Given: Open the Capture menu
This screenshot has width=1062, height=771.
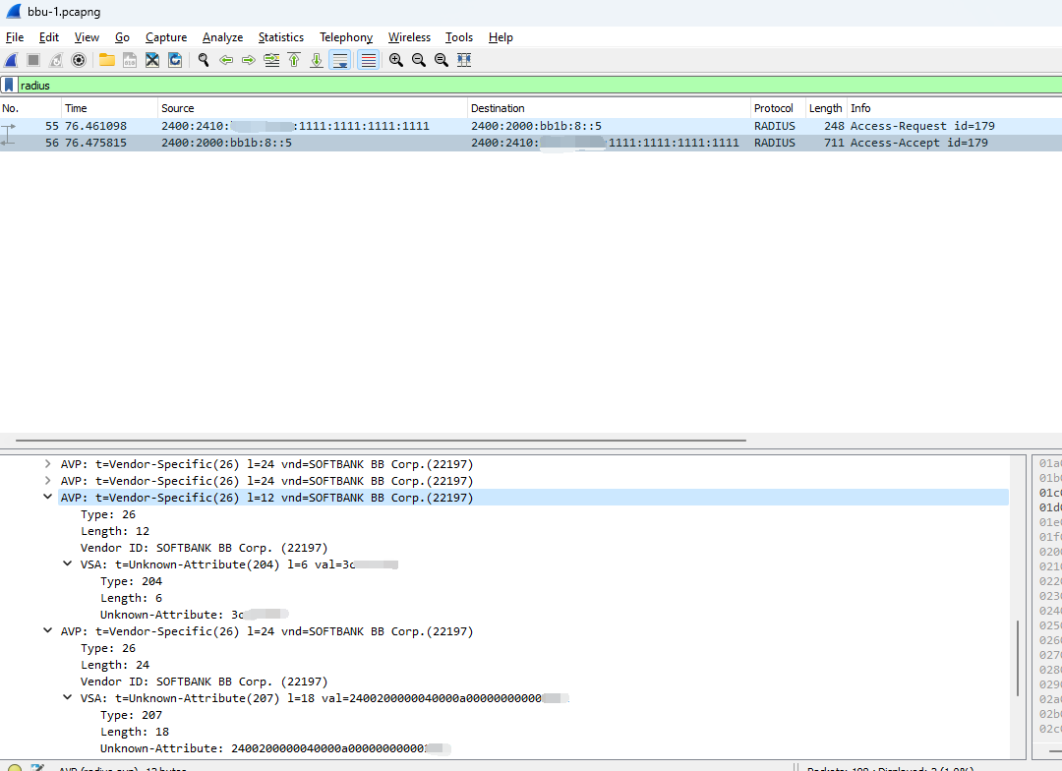Looking at the screenshot, I should (x=166, y=37).
